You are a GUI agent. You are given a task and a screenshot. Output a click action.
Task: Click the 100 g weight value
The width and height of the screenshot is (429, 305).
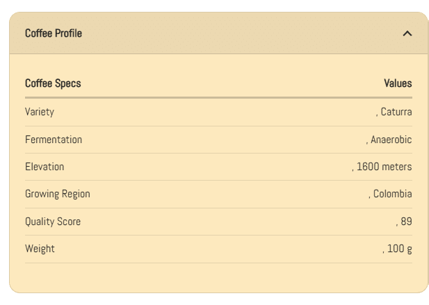point(399,249)
